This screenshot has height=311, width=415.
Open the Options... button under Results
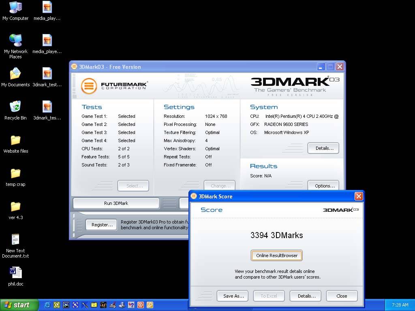[323, 185]
